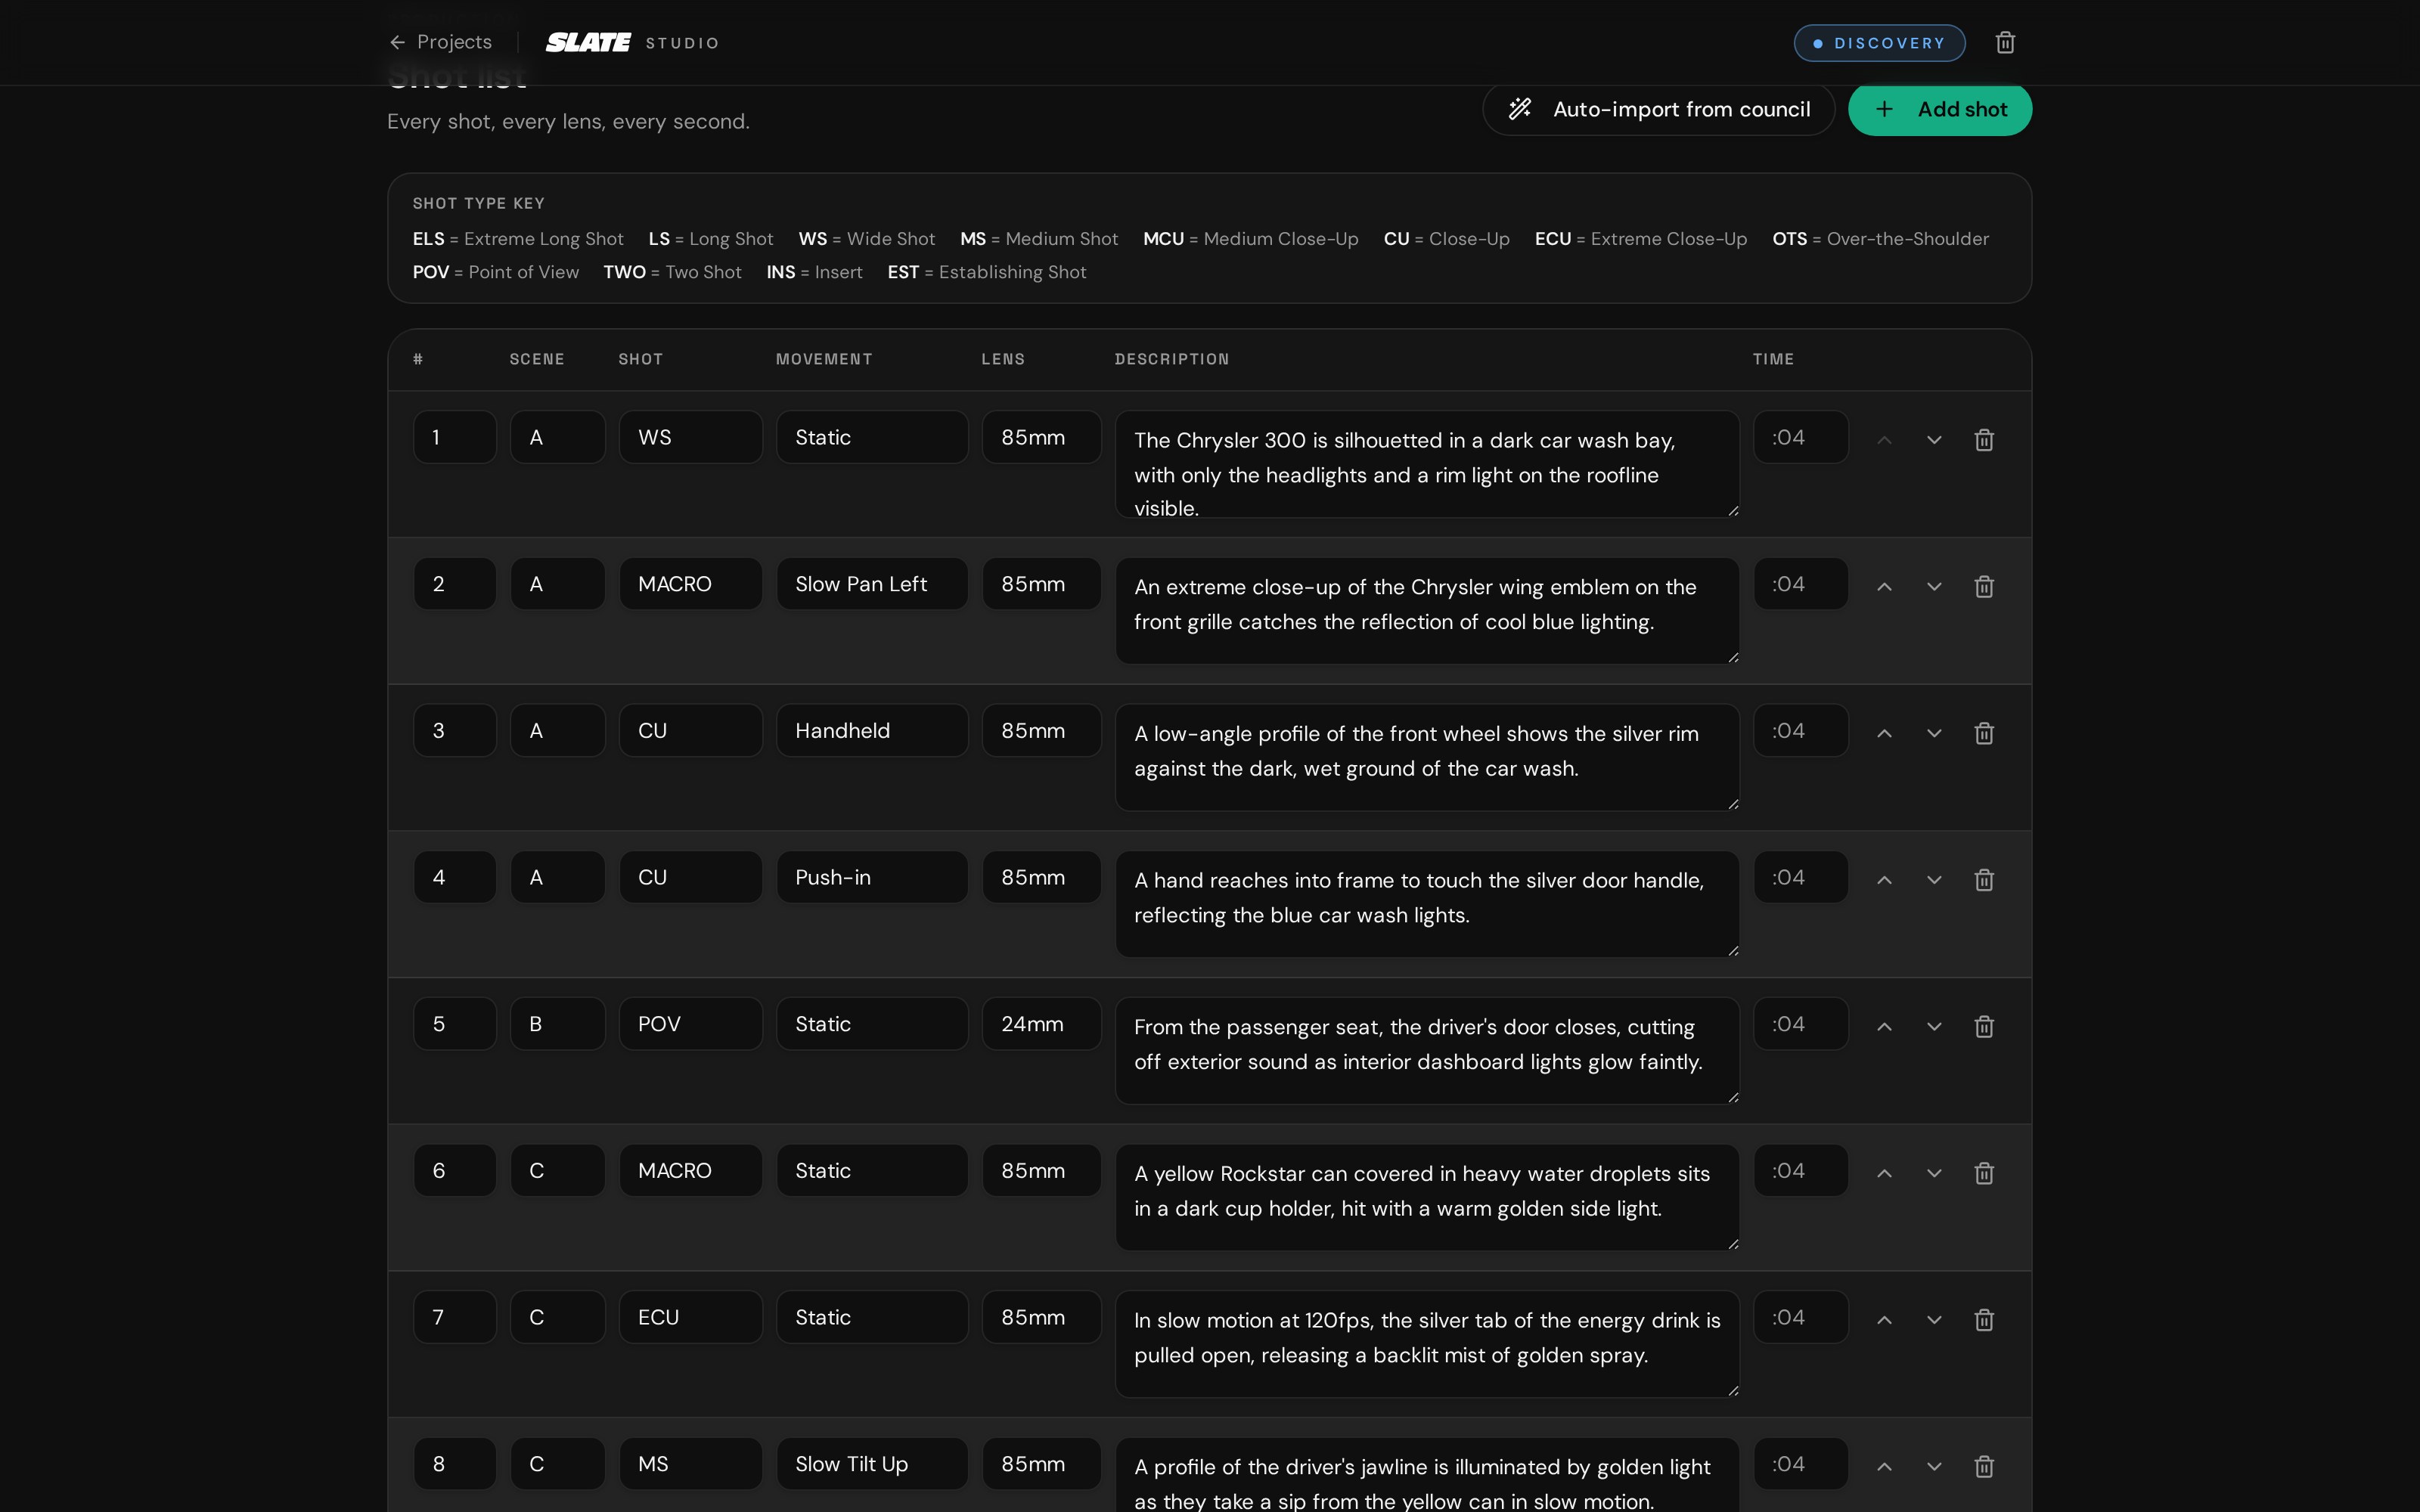Edit Push-in movement field
The height and width of the screenshot is (1512, 2420).
click(872, 877)
